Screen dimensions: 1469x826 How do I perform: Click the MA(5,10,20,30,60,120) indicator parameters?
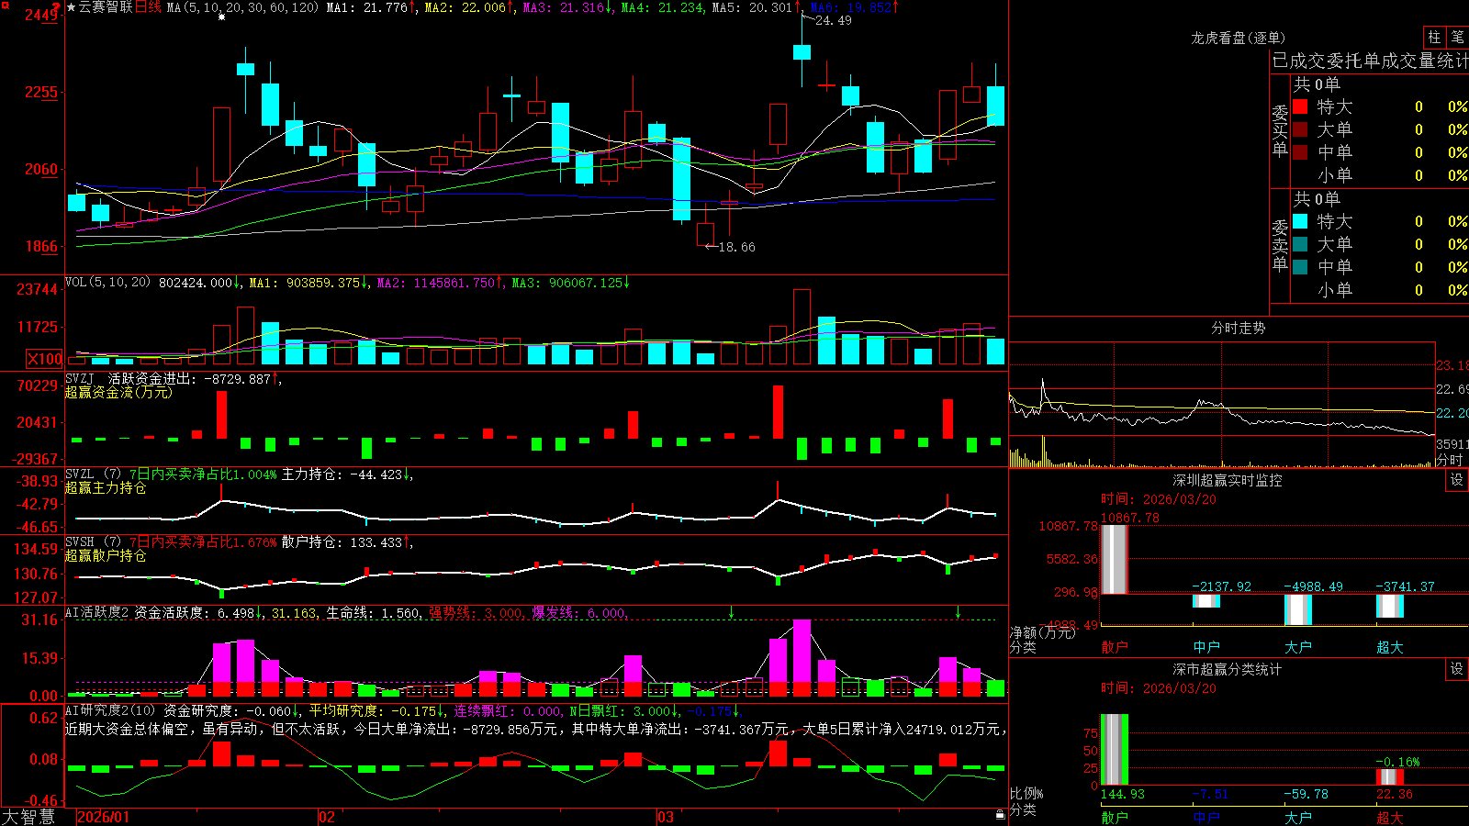click(242, 7)
